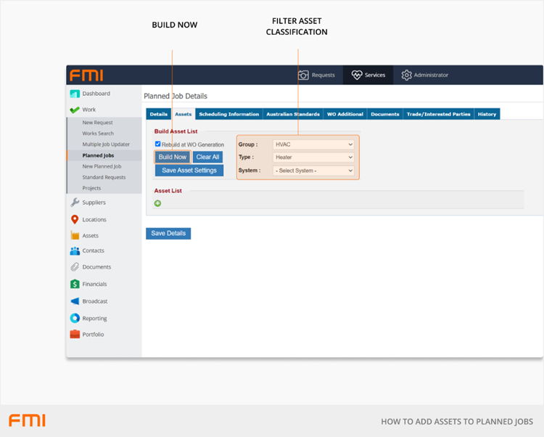544x437 pixels.
Task: Switch to the Australian Standards tab
Action: 292,114
